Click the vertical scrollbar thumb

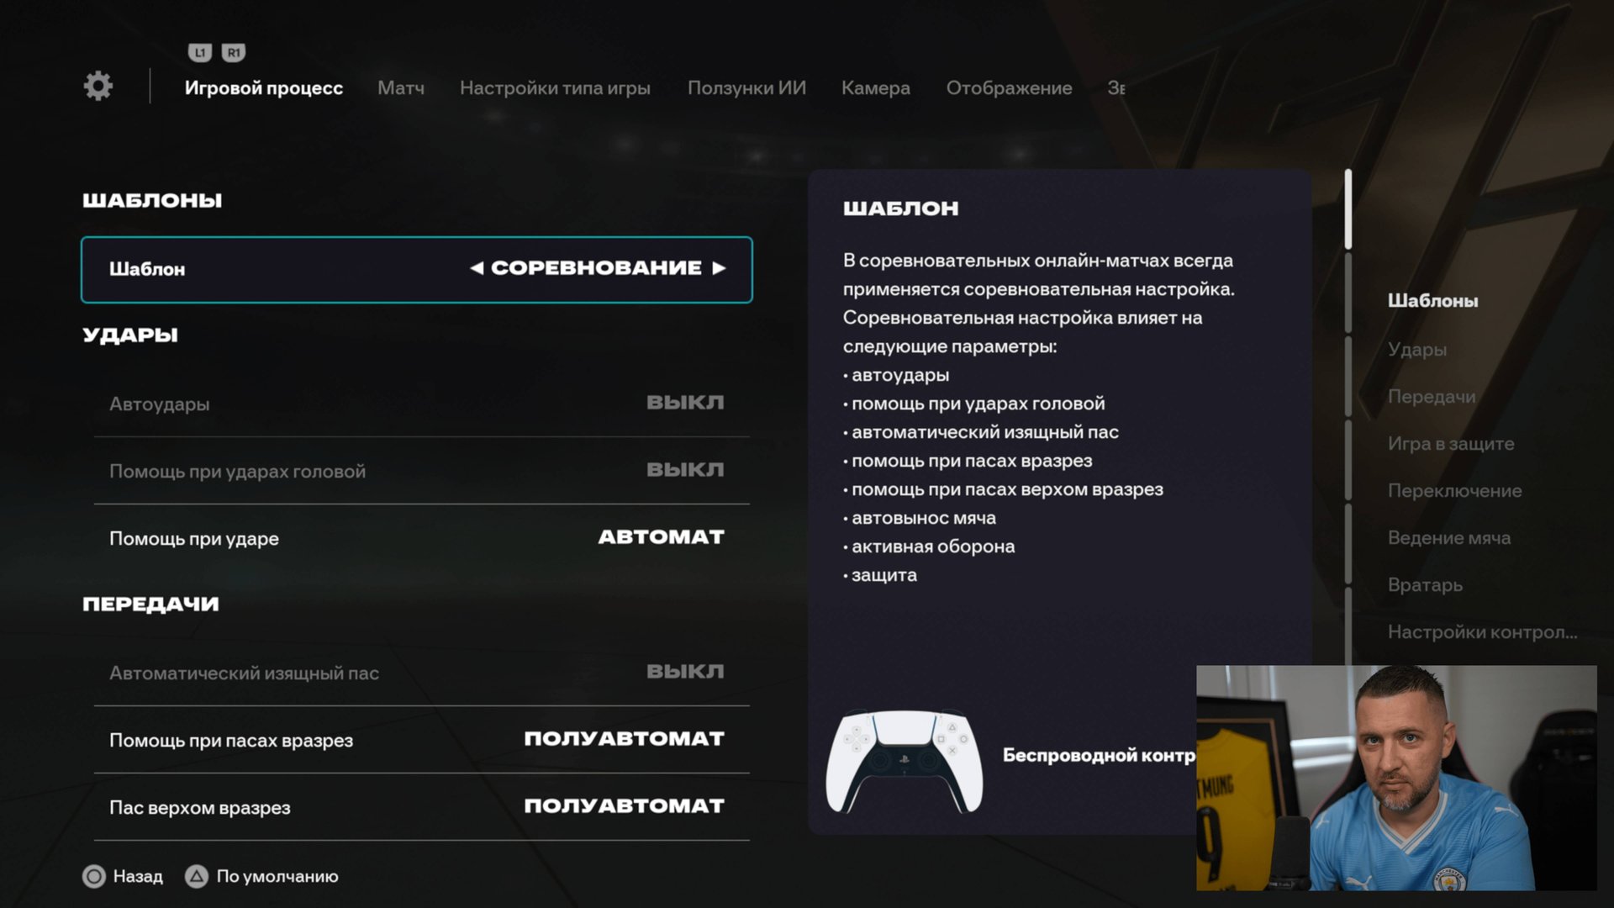tap(1348, 209)
